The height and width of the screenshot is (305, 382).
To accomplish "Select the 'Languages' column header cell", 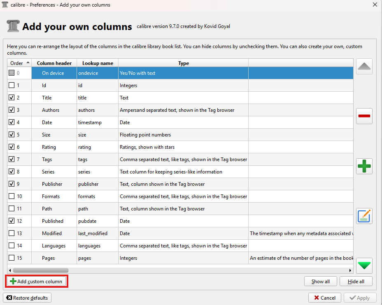I will click(x=54, y=246).
